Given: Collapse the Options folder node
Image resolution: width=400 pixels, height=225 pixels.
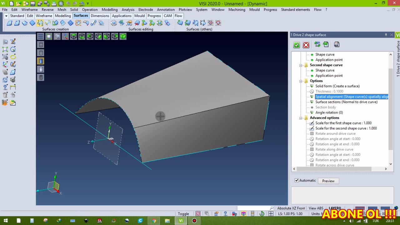Looking at the screenshot, I should point(301,81).
